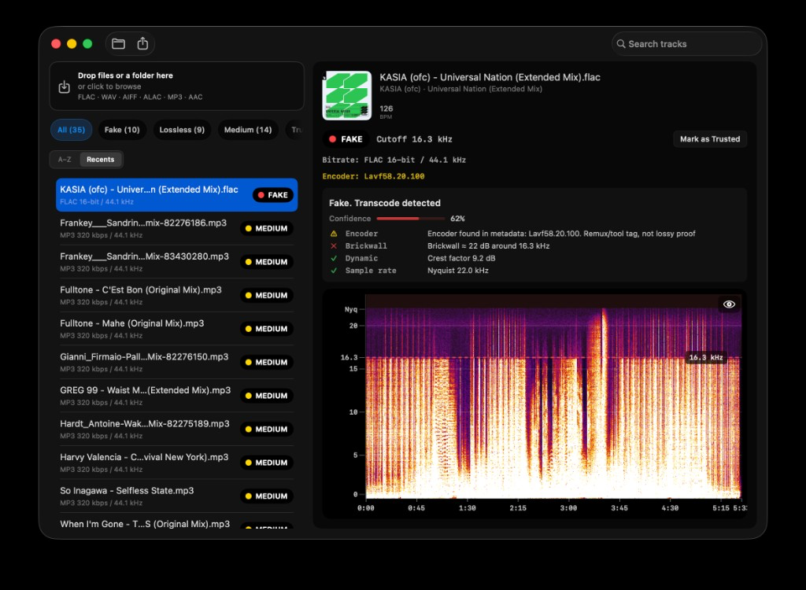Screen dimensions: 806x590
Task: Click MEDIUM badge on Fulltone C'Est Bon row
Action: click(x=267, y=296)
